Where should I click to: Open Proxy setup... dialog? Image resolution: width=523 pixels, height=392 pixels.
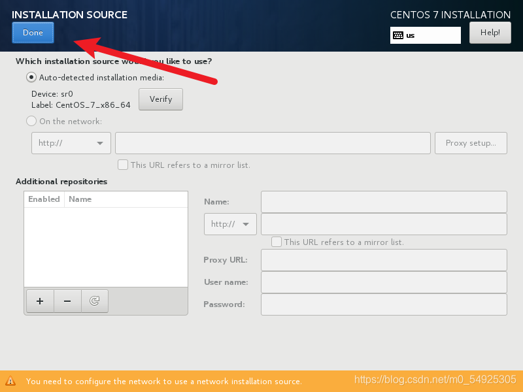(471, 143)
